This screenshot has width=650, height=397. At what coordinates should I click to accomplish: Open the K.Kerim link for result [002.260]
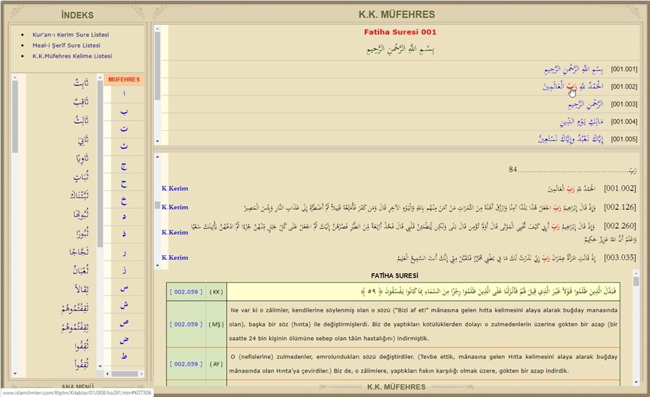click(x=175, y=232)
